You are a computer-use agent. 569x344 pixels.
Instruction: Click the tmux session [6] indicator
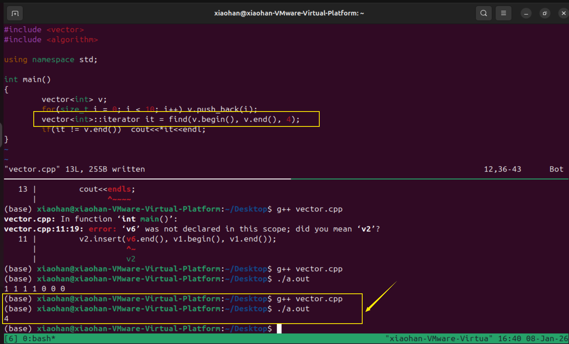tap(11, 339)
